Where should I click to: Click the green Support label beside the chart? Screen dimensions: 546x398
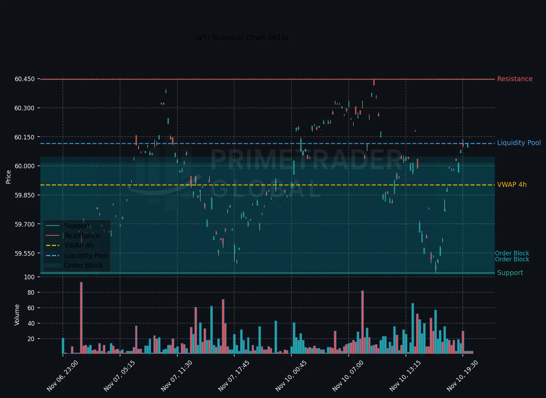point(510,273)
